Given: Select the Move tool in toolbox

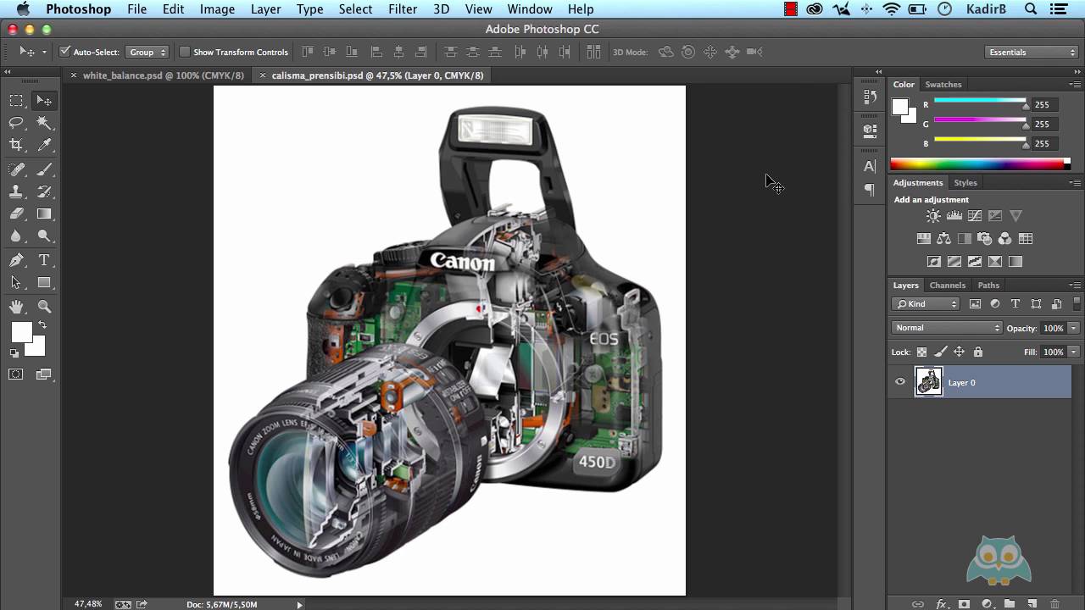Looking at the screenshot, I should (x=44, y=101).
